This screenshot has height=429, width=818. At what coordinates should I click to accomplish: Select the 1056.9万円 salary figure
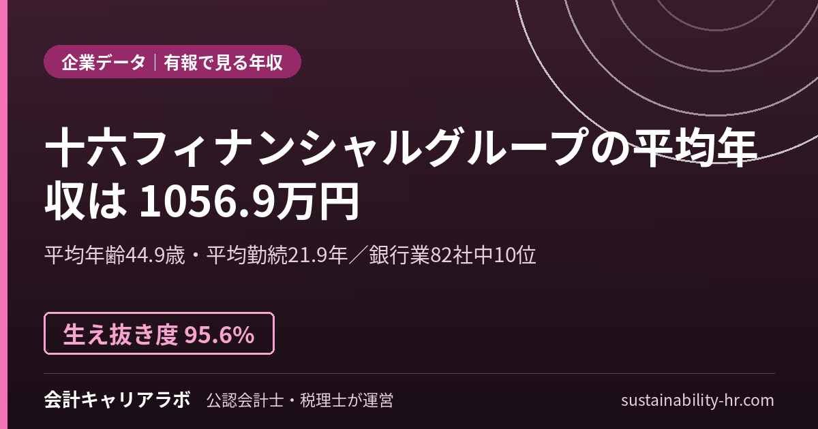coord(249,201)
